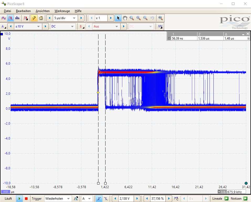Viewport: 251px width, 202px height.
Task: Increase trigger threshold 2,138 V
Action: coord(137,199)
